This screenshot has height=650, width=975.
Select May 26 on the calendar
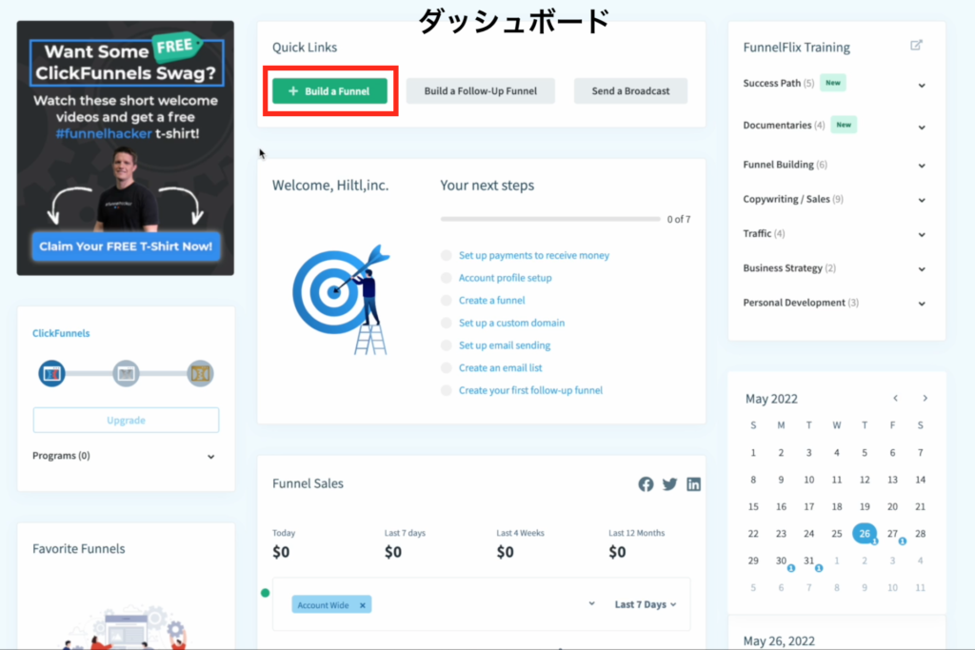pos(865,533)
